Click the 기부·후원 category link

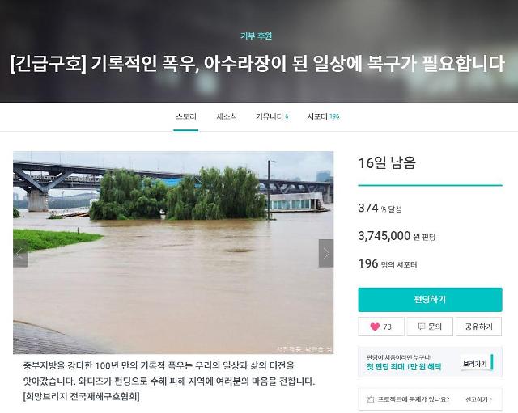click(x=257, y=36)
